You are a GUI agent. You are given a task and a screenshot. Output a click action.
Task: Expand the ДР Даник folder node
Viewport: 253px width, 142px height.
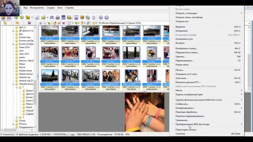pos(13,31)
